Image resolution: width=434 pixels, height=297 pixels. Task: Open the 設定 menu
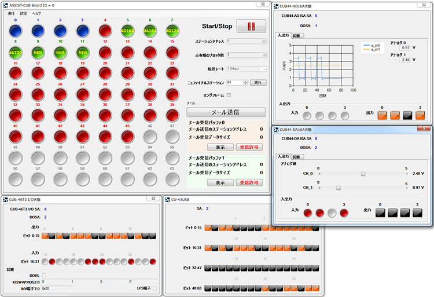tap(23, 13)
